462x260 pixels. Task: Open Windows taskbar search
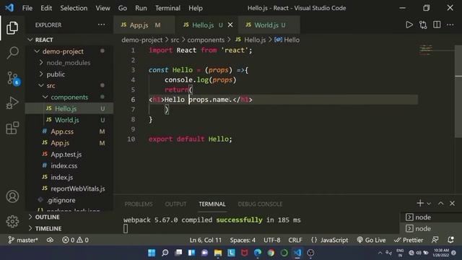pyautogui.click(x=165, y=253)
